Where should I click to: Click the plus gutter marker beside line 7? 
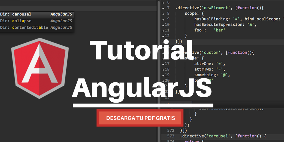coord(163,8)
